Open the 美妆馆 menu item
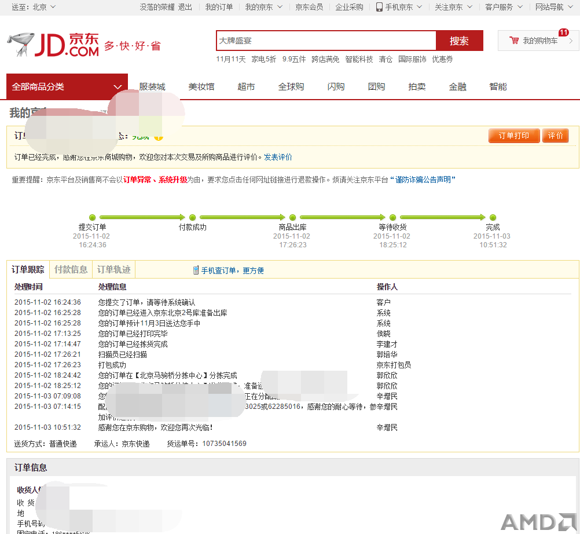Image resolution: width=580 pixels, height=534 pixels. (201, 87)
